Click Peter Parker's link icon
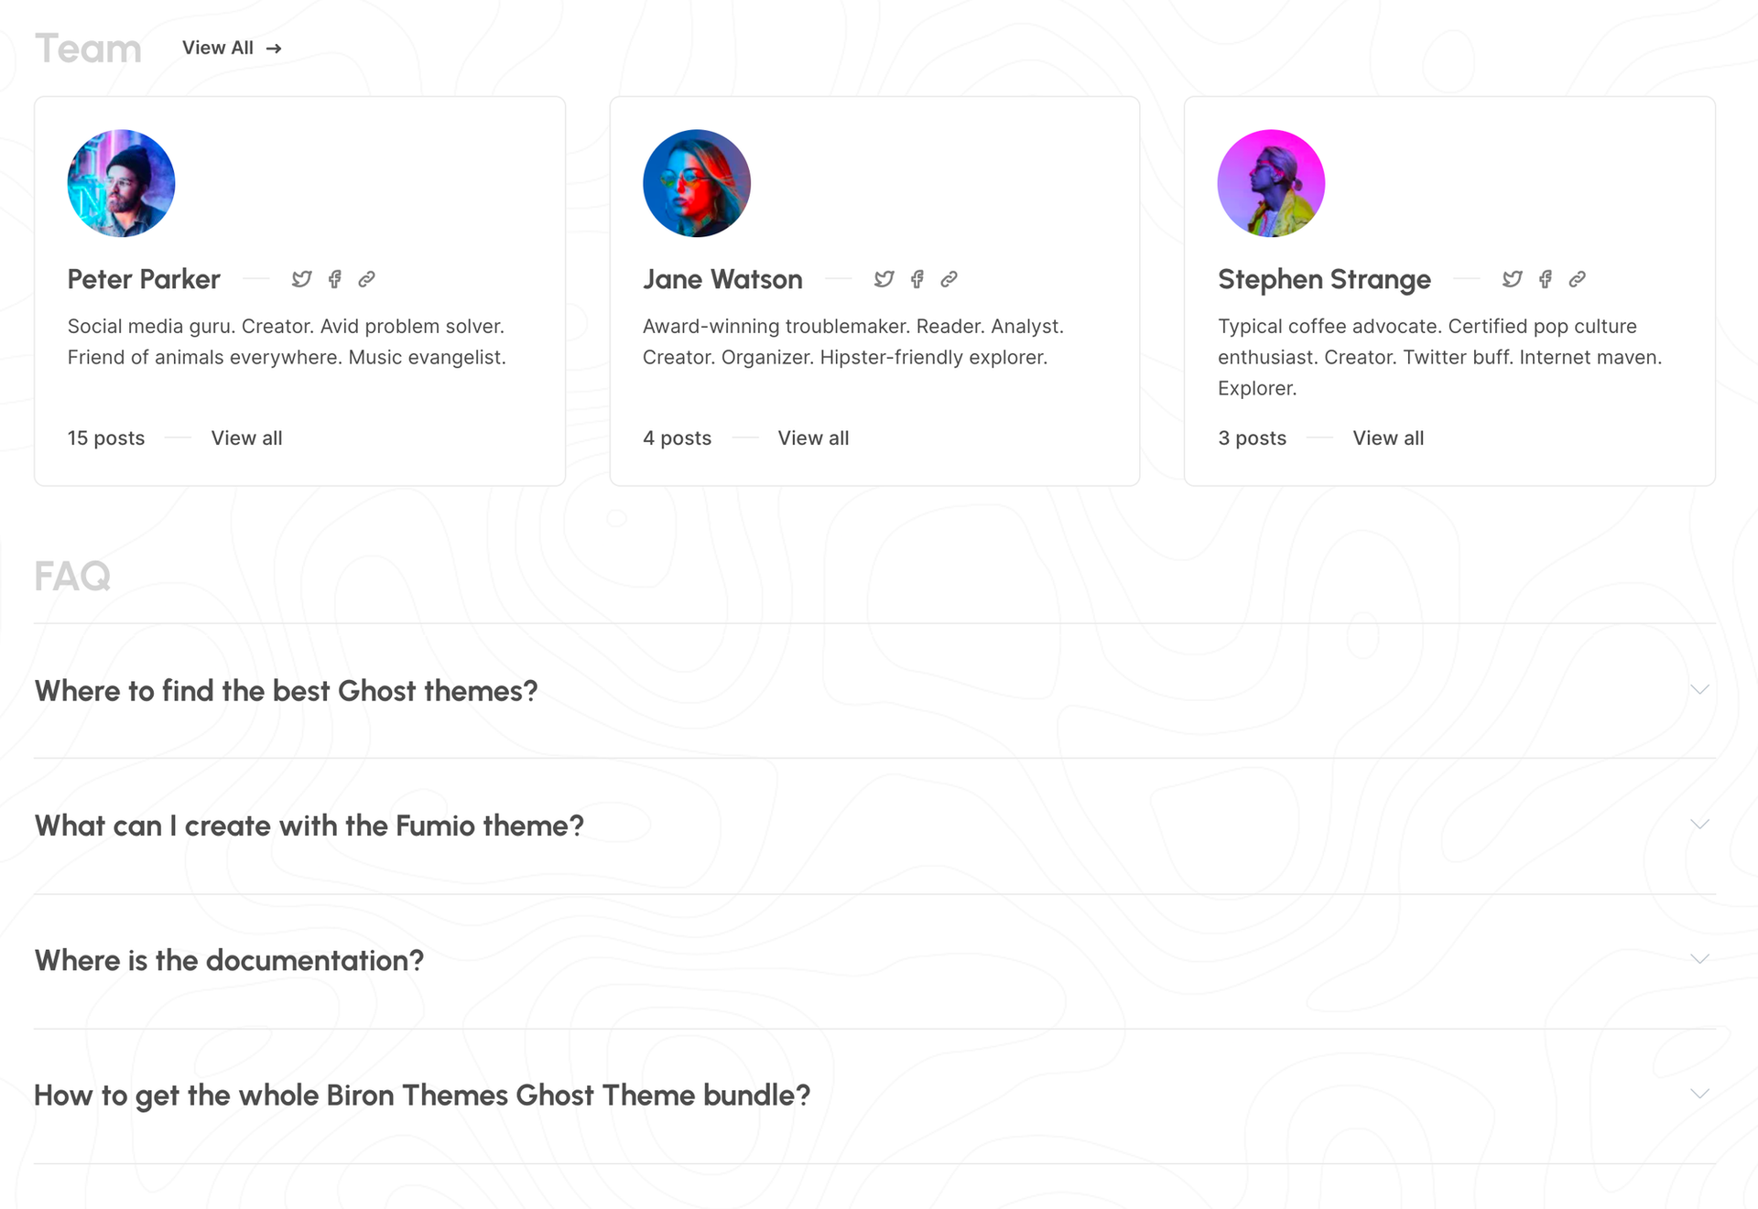The width and height of the screenshot is (1758, 1209). tap(366, 279)
